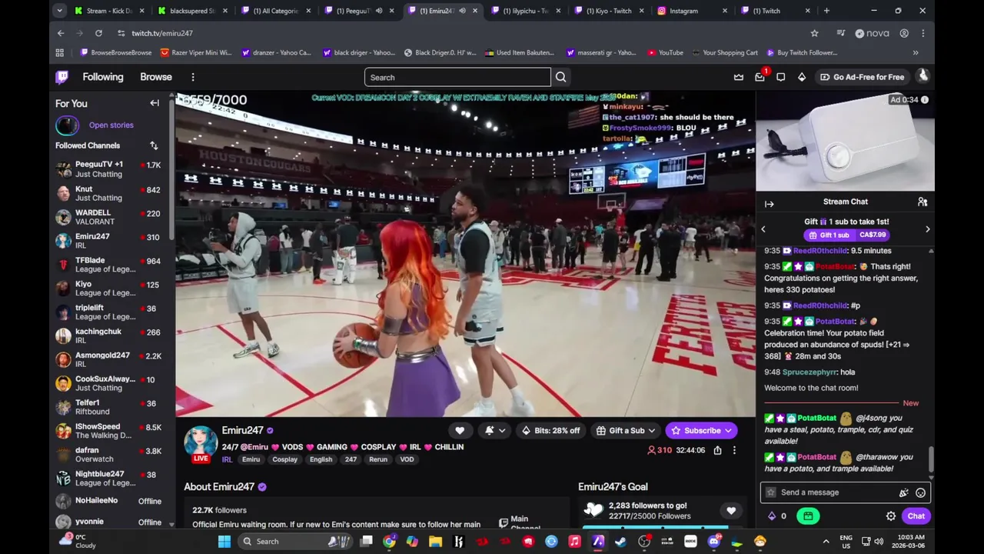The width and height of the screenshot is (984, 554).
Task: Open chat settings gear
Action: 891,516
